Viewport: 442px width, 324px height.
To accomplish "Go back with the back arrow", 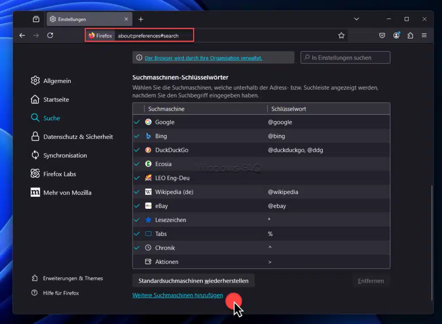I will click(22, 35).
